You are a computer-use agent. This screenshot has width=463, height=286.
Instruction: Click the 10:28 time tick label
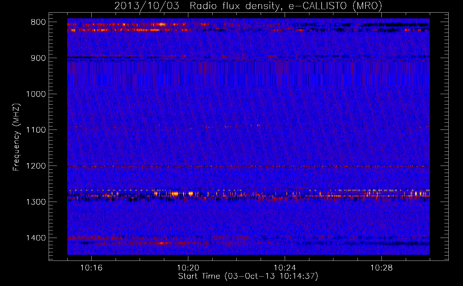click(381, 268)
